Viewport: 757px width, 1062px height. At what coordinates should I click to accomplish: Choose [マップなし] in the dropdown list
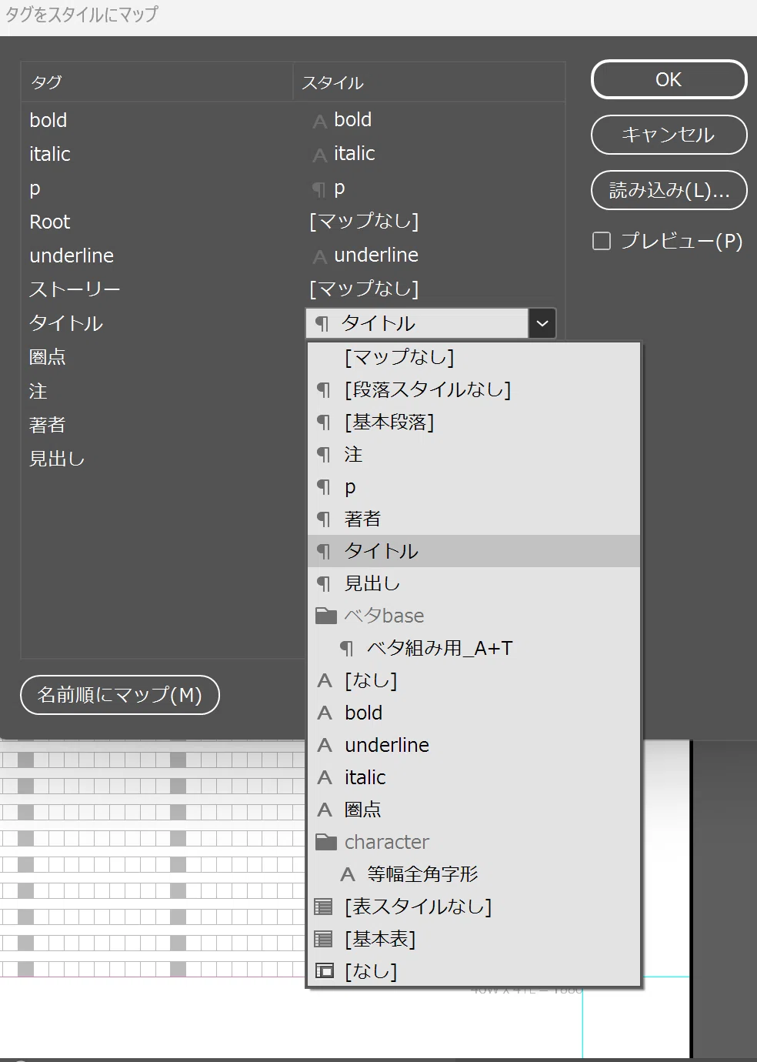click(x=474, y=357)
